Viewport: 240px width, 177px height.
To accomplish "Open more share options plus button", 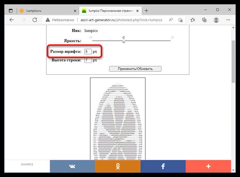I will tap(208, 166).
